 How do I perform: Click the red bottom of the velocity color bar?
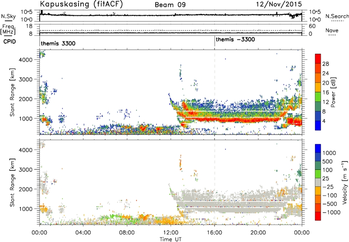click(318, 216)
